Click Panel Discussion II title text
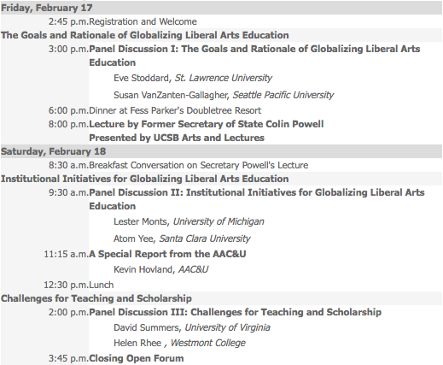The image size is (443, 365). coord(257,199)
